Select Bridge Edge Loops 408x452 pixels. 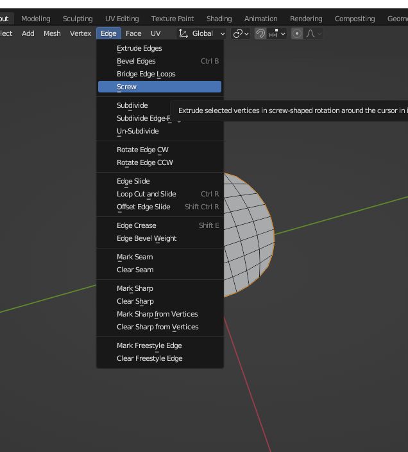click(x=160, y=74)
